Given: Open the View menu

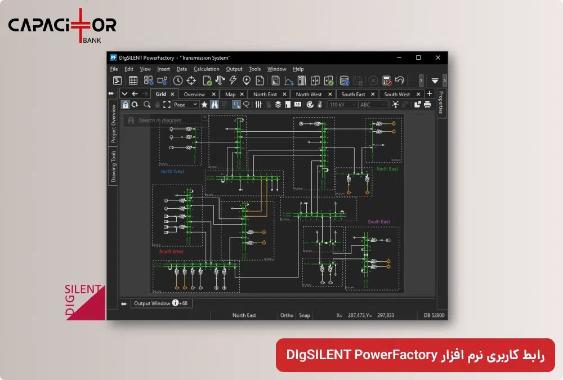Looking at the screenshot, I should tap(145, 69).
